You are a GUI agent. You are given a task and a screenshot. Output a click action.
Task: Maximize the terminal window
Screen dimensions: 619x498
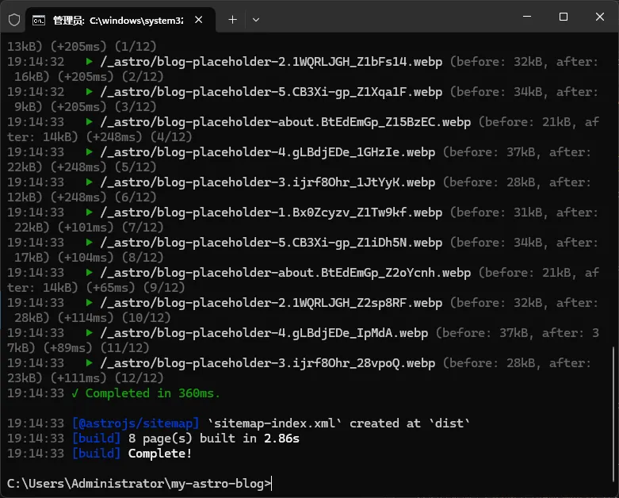click(563, 17)
